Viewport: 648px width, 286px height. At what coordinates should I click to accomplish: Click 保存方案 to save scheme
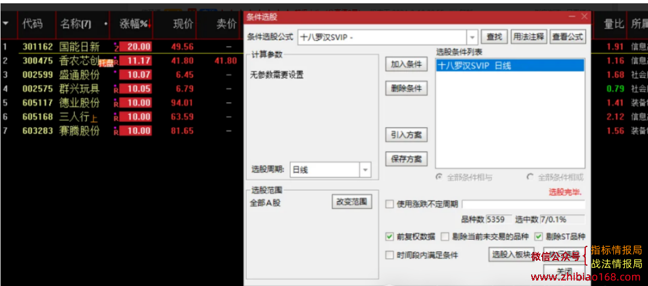406,159
